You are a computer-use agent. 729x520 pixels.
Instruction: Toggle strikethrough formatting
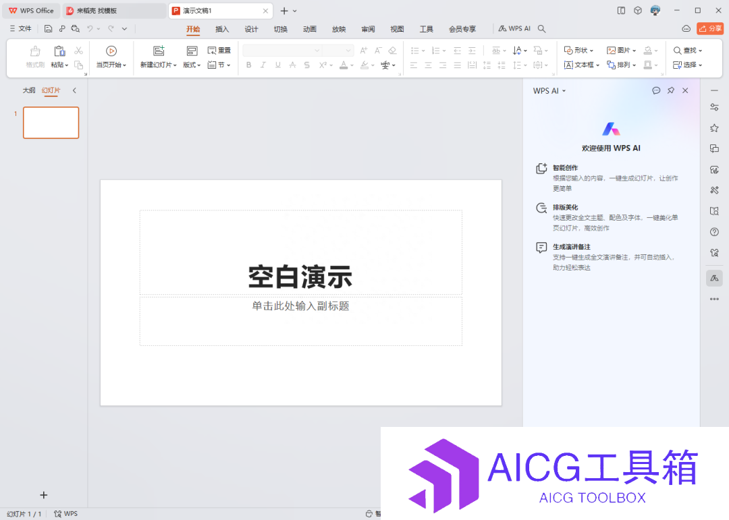point(292,65)
